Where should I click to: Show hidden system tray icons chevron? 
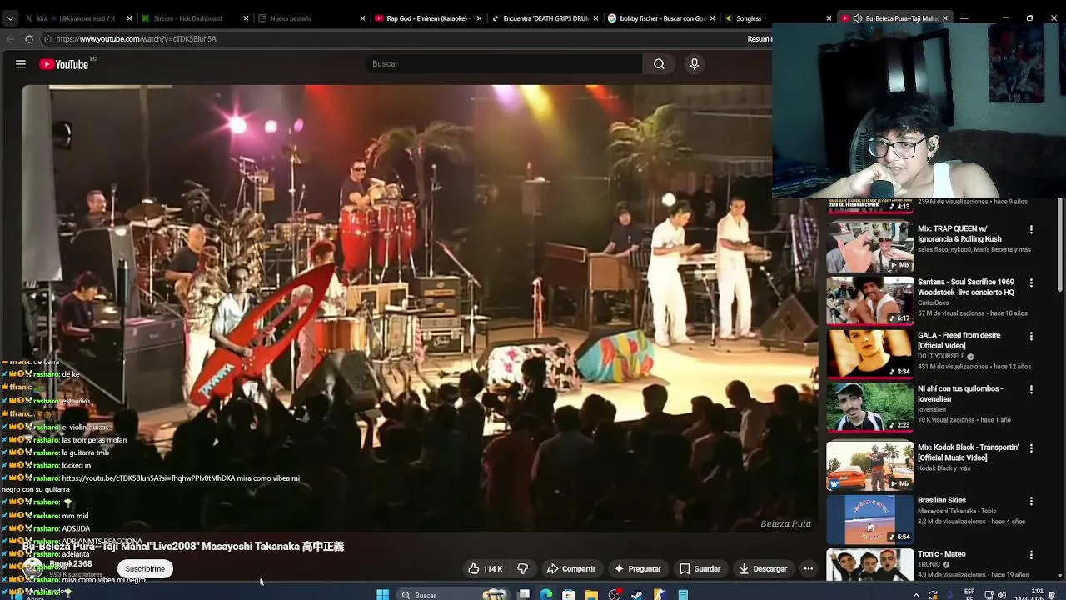[x=916, y=595]
